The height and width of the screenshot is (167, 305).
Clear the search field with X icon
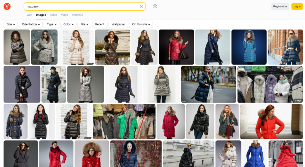[x=141, y=6]
